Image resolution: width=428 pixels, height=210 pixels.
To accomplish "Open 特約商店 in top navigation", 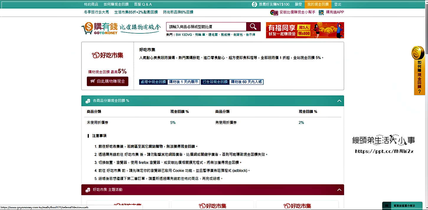I will coord(91,4).
